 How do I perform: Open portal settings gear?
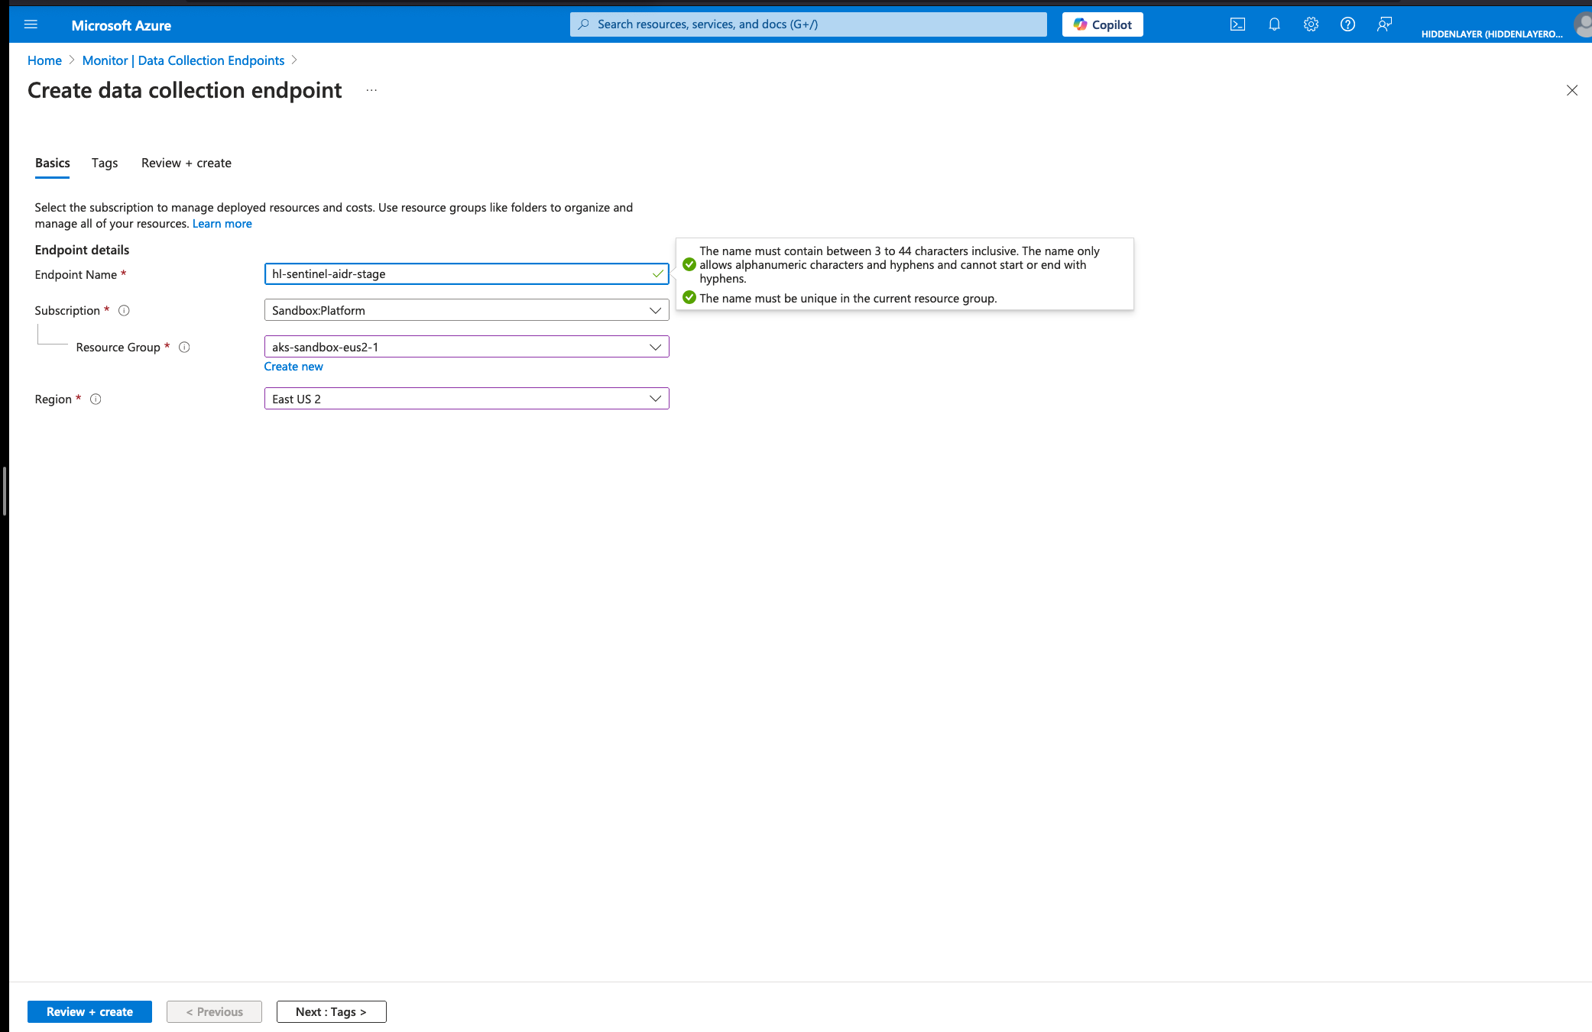[x=1311, y=24]
